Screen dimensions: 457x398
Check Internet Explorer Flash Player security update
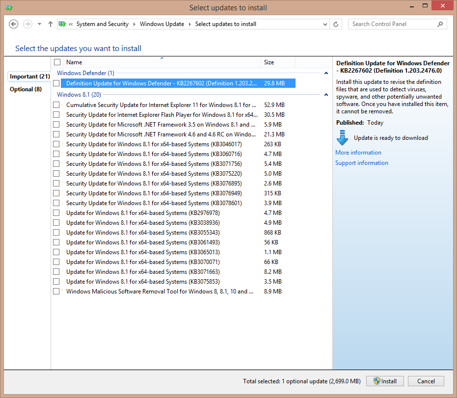click(56, 115)
